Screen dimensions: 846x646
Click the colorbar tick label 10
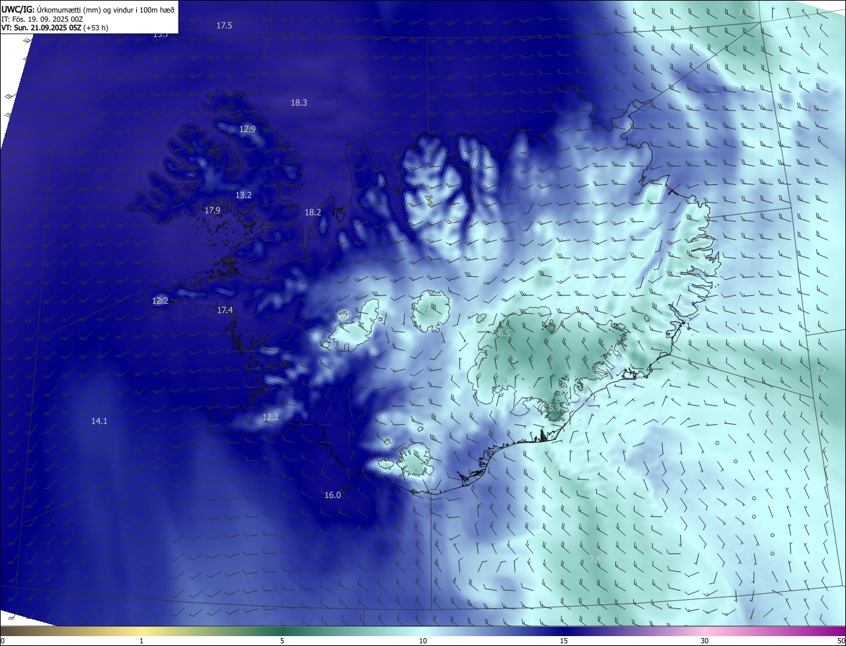(423, 641)
